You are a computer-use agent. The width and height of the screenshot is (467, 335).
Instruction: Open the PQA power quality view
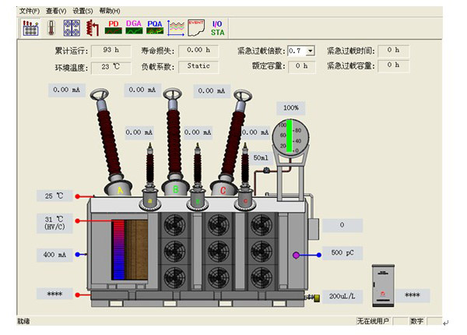point(155,27)
